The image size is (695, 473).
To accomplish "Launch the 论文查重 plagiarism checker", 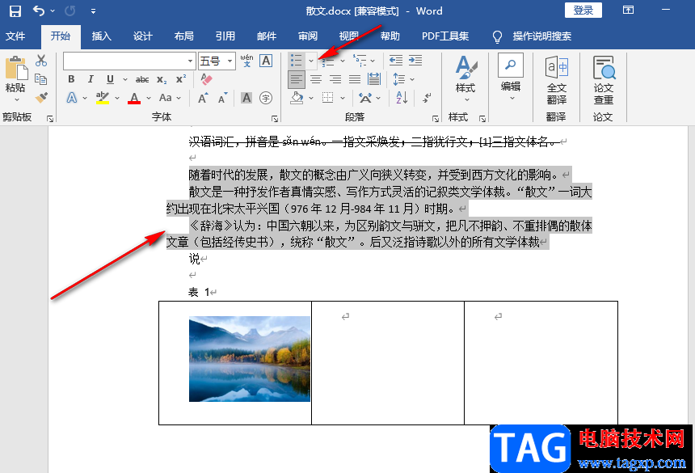I will click(x=603, y=80).
